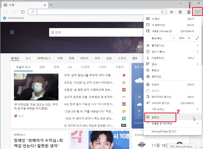Open the ad headline 비 게이머 도이 RPG

pos(89,125)
